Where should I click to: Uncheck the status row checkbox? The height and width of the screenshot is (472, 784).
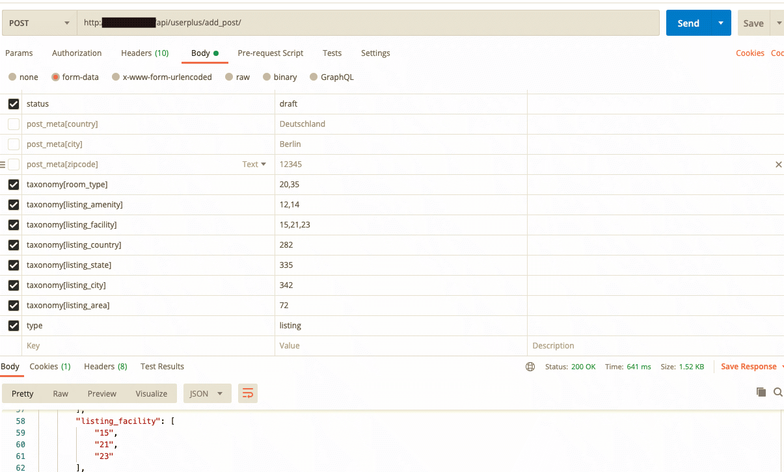pyautogui.click(x=14, y=104)
